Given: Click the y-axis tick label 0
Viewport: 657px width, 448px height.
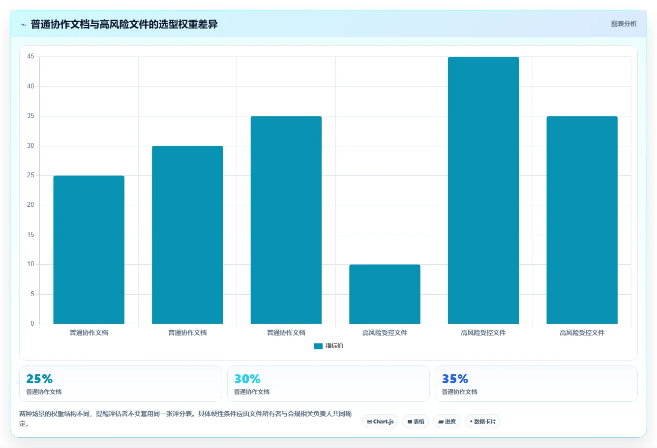Looking at the screenshot, I should (32, 324).
